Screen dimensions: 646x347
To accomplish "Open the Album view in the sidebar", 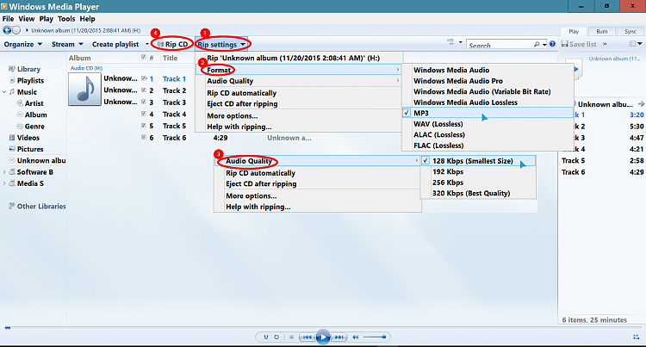I will click(x=20, y=115).
